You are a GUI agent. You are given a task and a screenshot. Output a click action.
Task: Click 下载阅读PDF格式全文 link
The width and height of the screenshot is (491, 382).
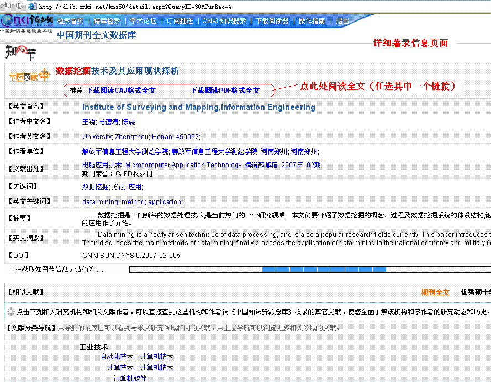[x=225, y=91]
